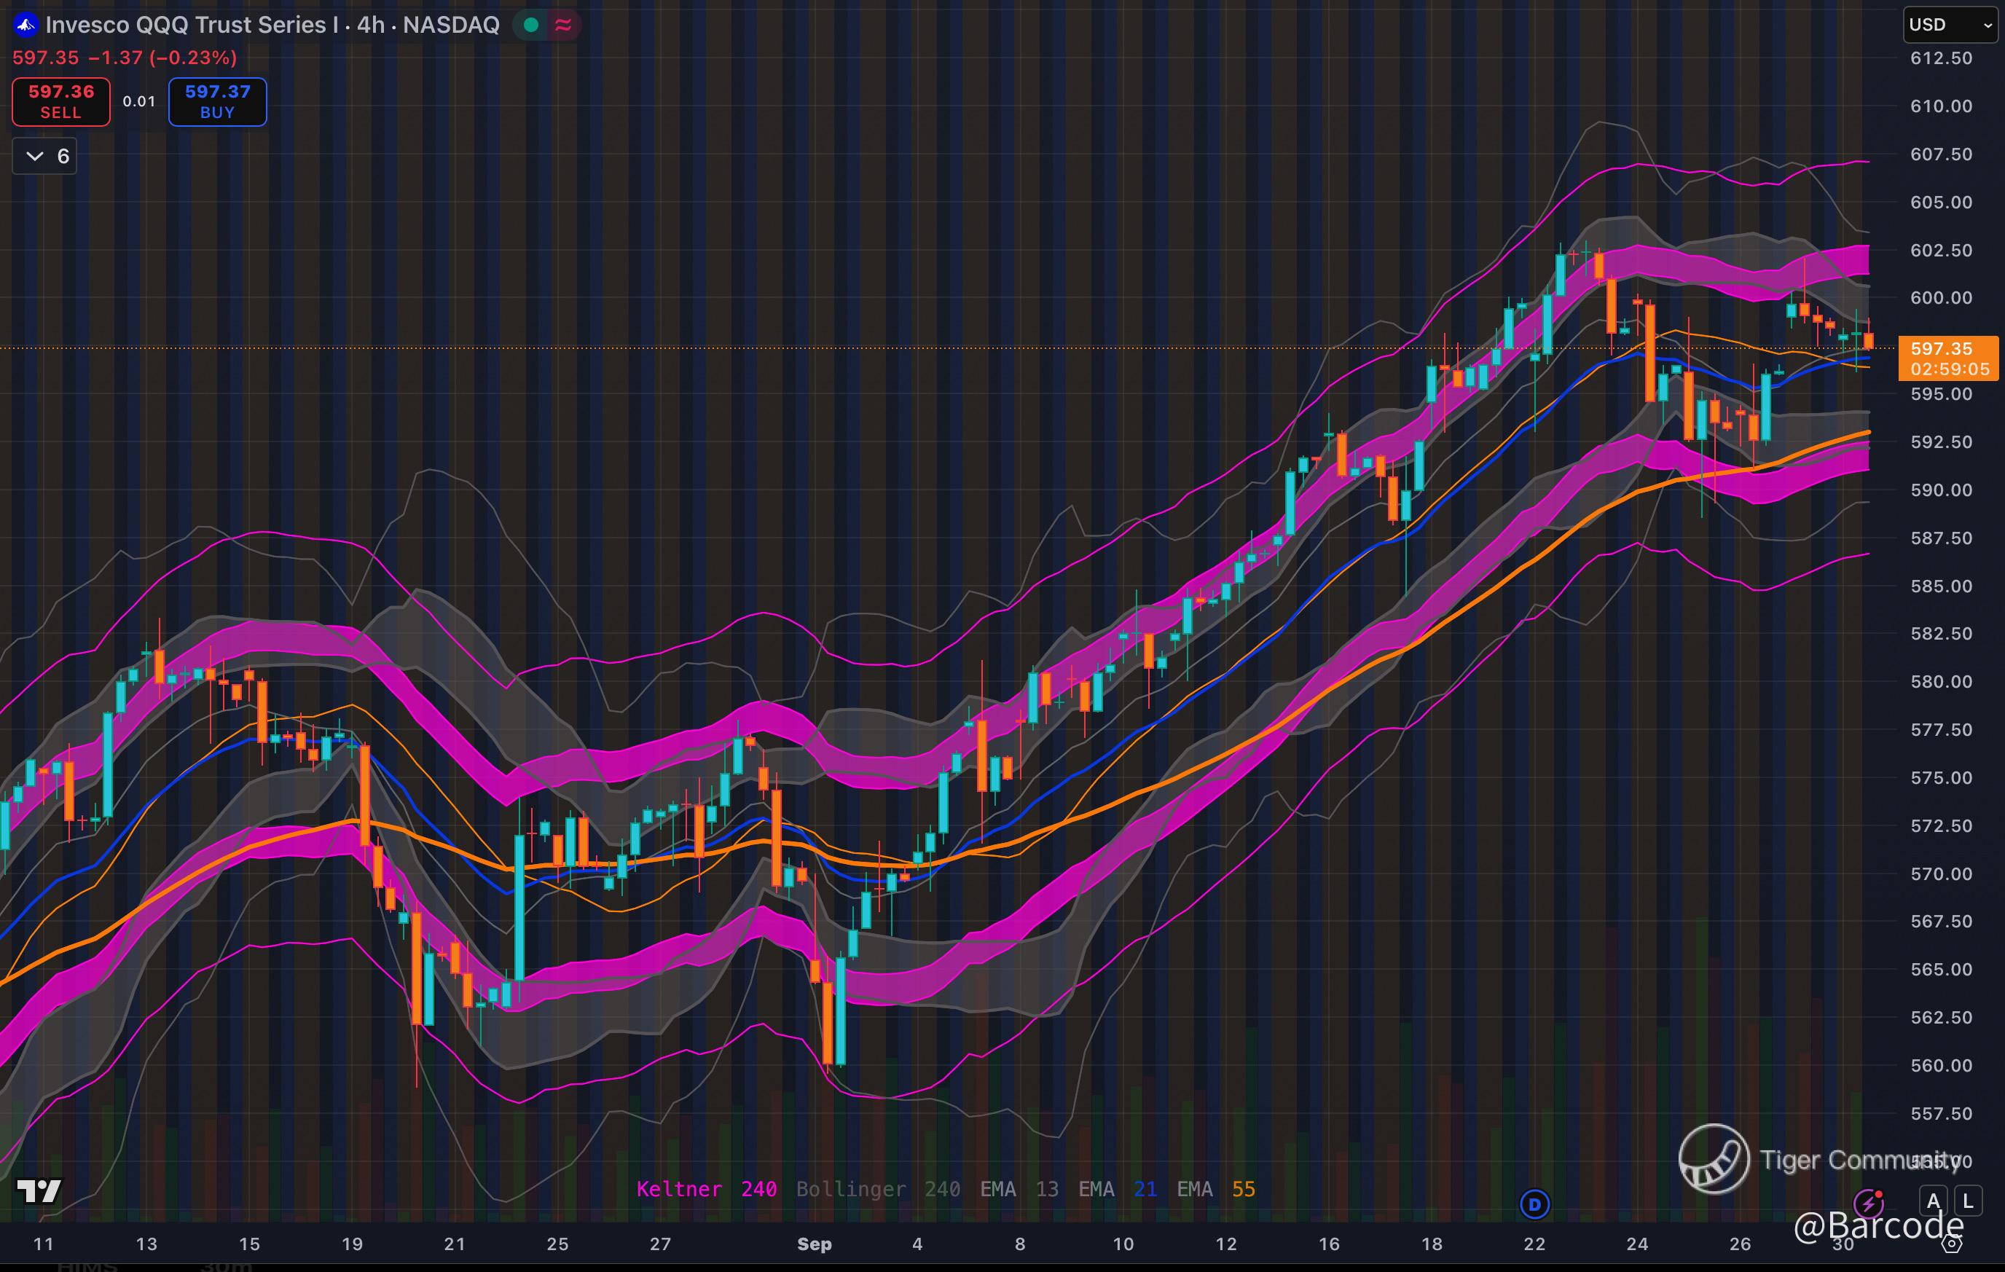Expand the collapsed indicator legend showing 6
2005x1272 pixels.
pyautogui.click(x=45, y=157)
